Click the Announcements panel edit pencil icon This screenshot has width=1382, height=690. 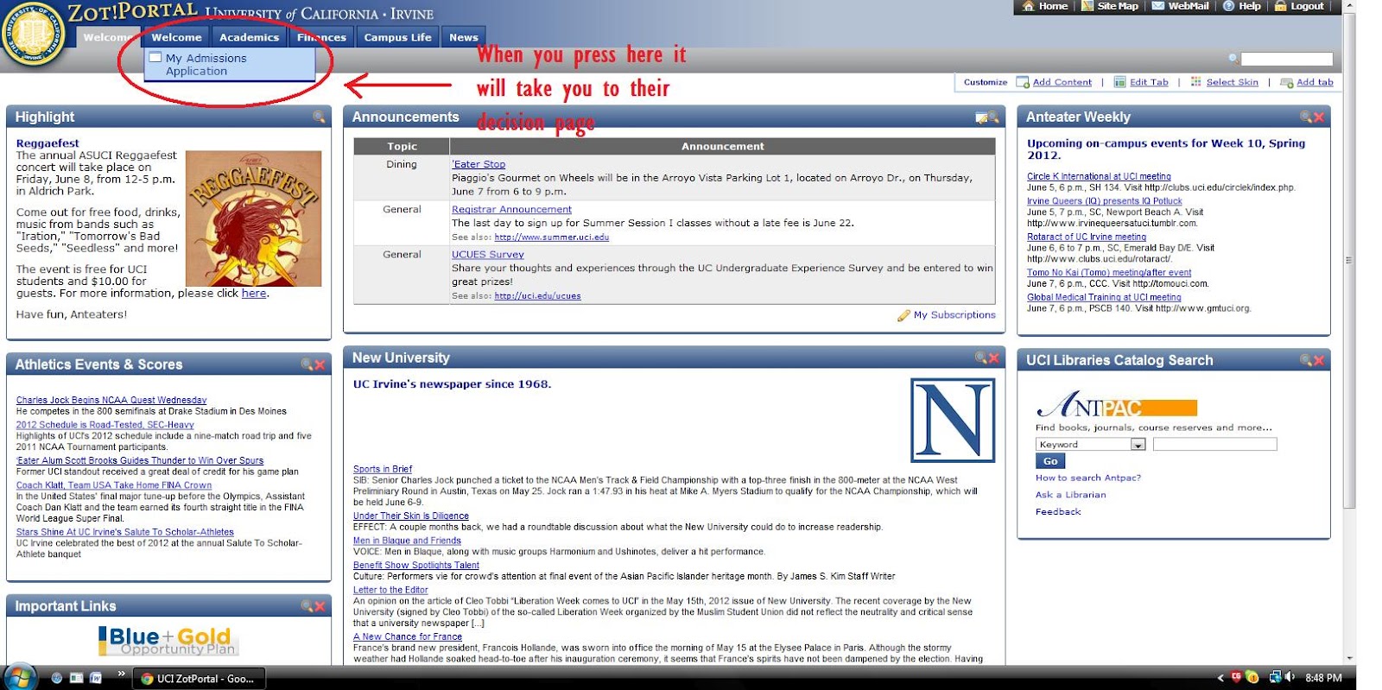pos(981,117)
